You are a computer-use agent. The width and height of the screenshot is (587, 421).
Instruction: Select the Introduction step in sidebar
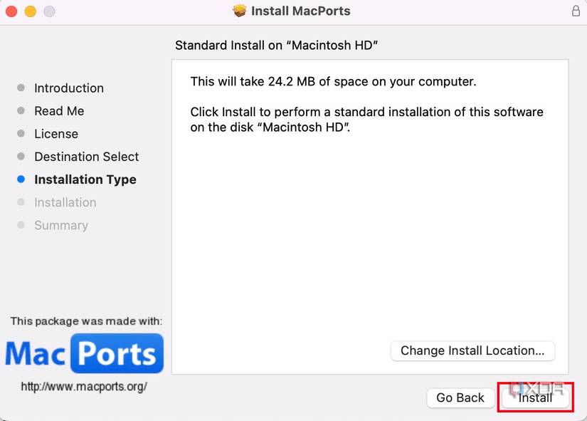tap(68, 88)
